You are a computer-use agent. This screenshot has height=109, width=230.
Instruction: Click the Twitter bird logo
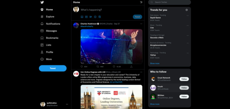tap(42, 2)
